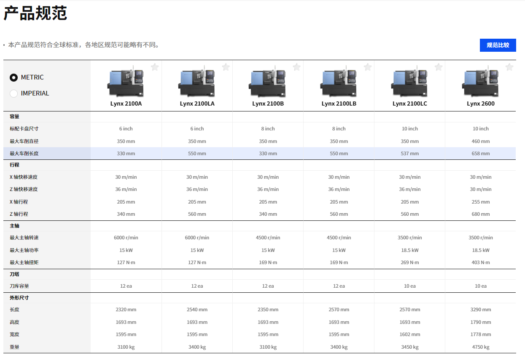Viewport: 525px width, 355px height.
Task: Favorite the Lynx 2100LC star icon
Action: tap(439, 67)
